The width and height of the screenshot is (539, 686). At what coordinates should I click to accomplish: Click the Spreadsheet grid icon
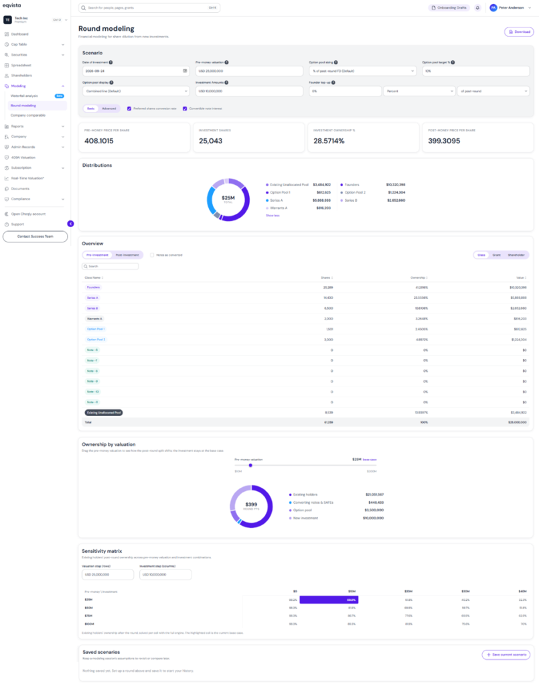pos(7,65)
